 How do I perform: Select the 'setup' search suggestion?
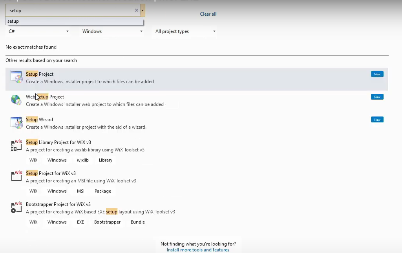pyautogui.click(x=74, y=21)
